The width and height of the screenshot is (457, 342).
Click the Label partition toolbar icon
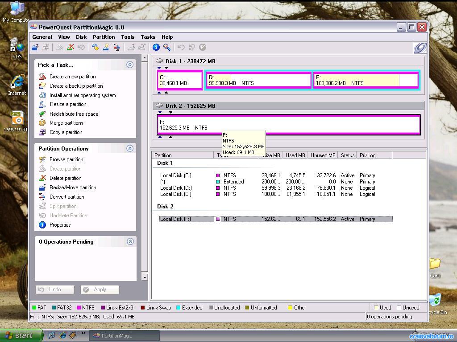[95, 47]
